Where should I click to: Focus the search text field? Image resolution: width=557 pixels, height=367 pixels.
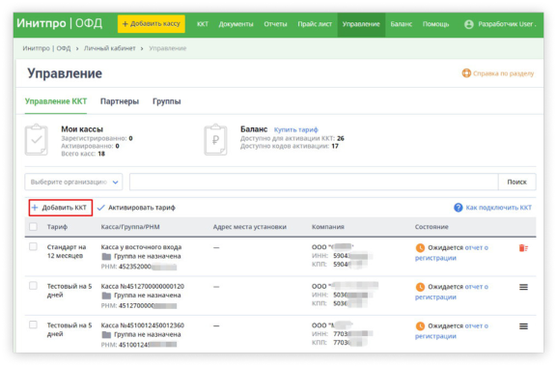pos(314,182)
